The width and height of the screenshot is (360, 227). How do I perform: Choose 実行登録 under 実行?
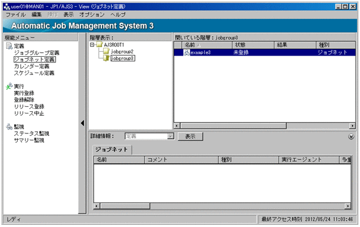coord(24,93)
